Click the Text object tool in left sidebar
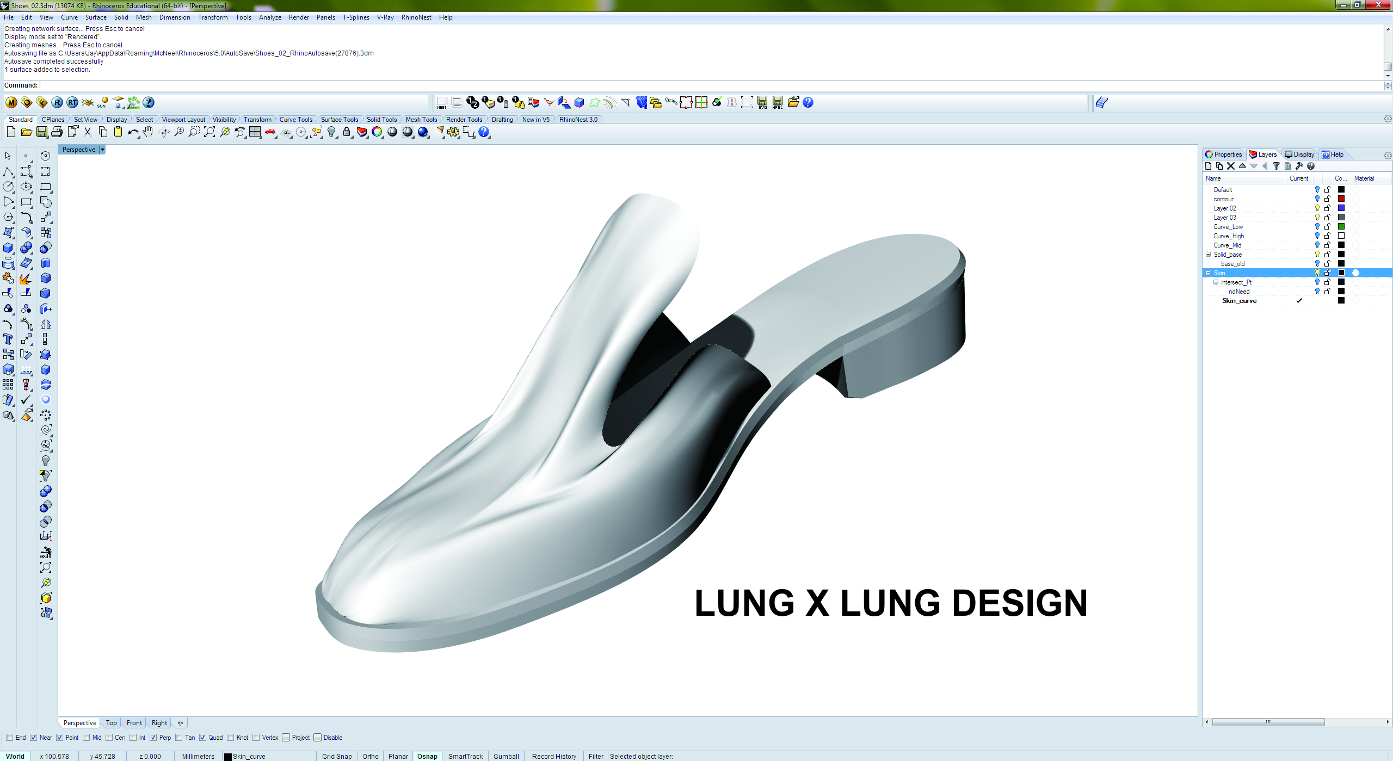This screenshot has width=1393, height=761. 8,339
